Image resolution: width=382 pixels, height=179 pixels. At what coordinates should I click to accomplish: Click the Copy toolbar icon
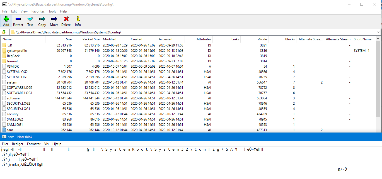42,19
